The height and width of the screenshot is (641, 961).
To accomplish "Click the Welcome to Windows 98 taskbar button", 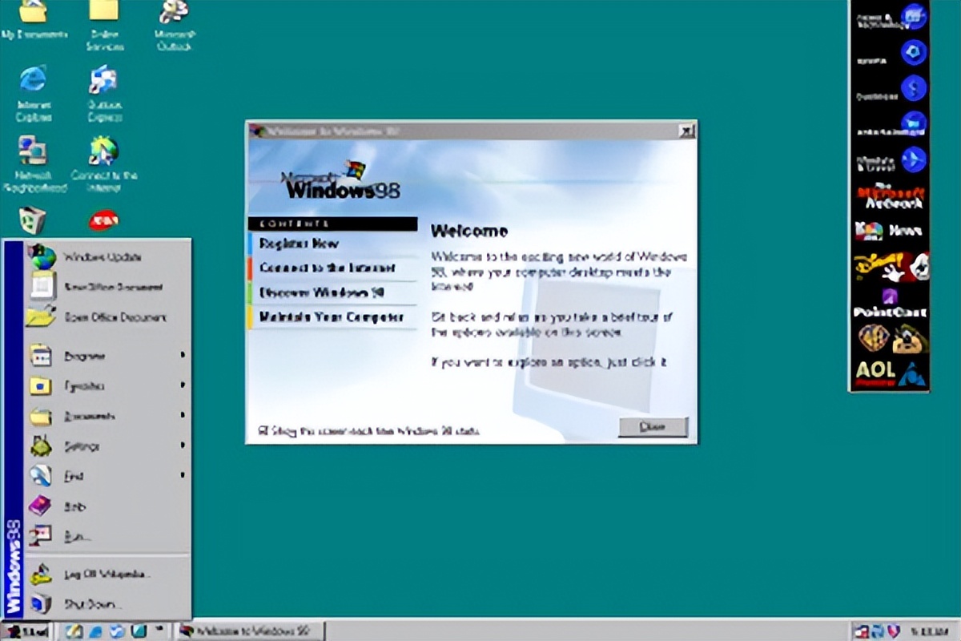I will (x=248, y=631).
